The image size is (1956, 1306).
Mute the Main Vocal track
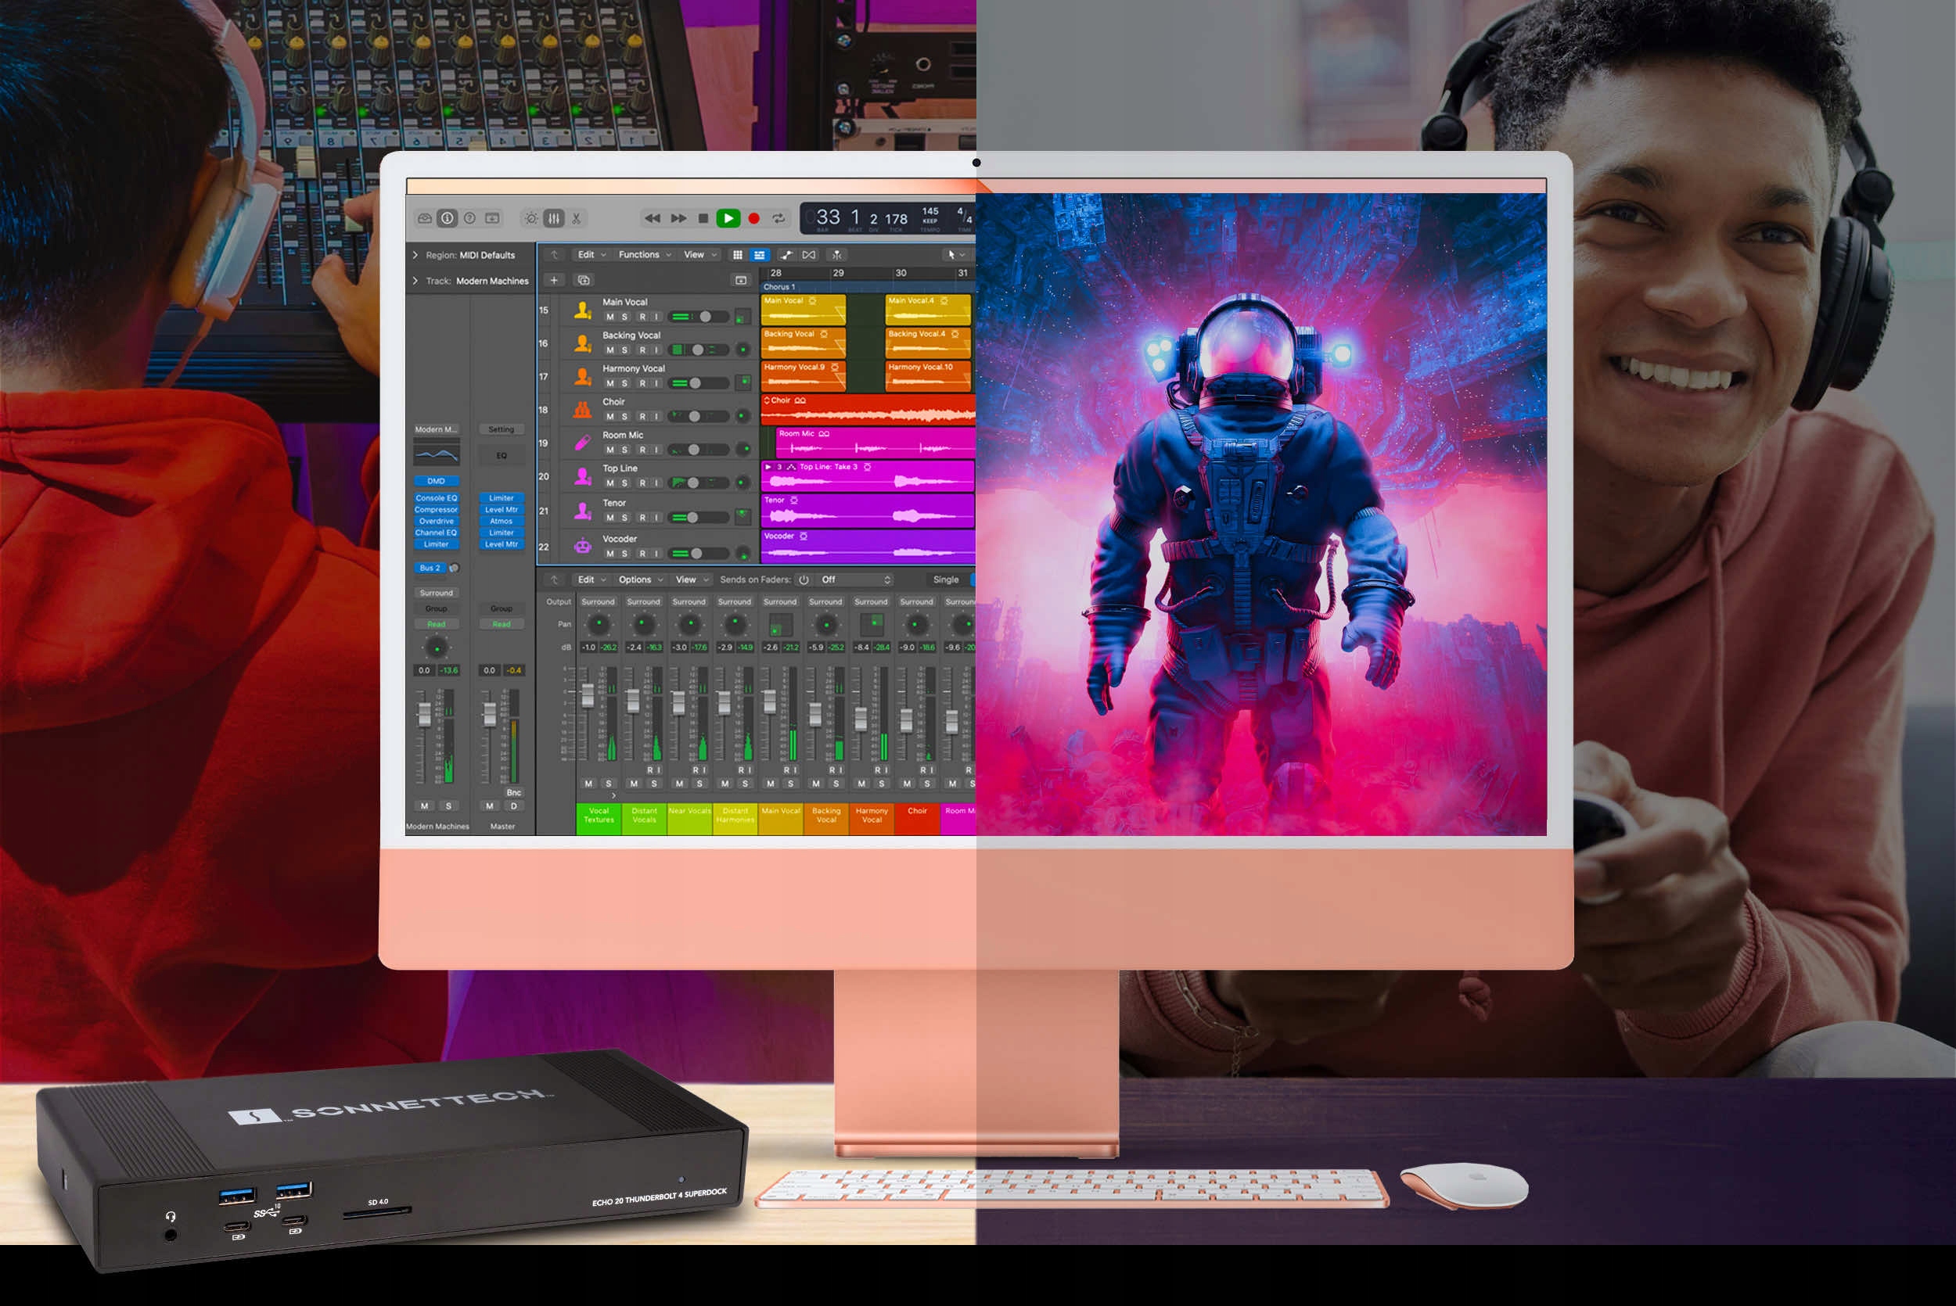point(609,318)
